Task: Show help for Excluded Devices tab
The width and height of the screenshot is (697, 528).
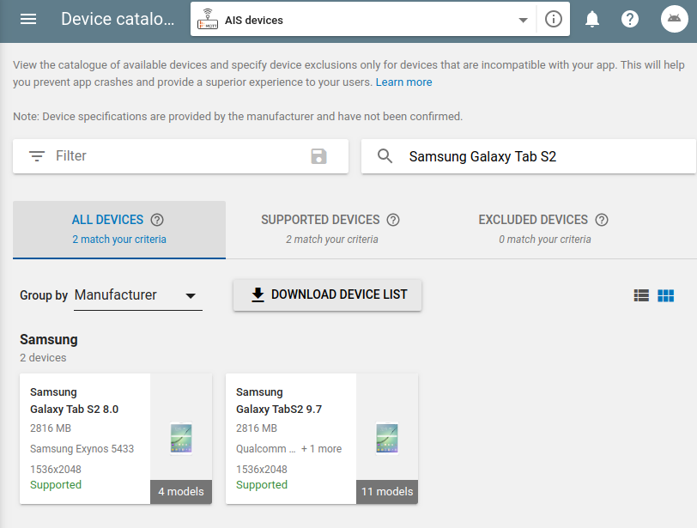Action: coord(602,220)
